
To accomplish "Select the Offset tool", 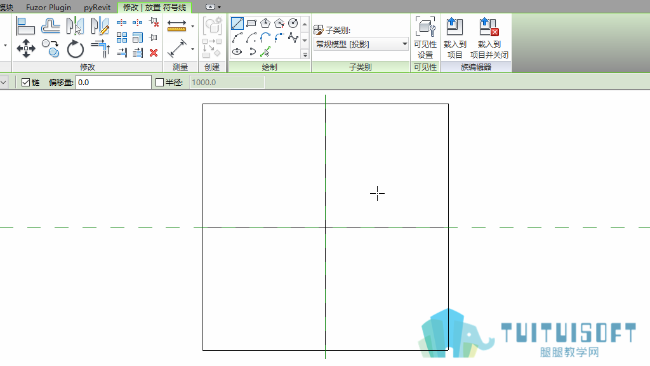I will tap(51, 25).
